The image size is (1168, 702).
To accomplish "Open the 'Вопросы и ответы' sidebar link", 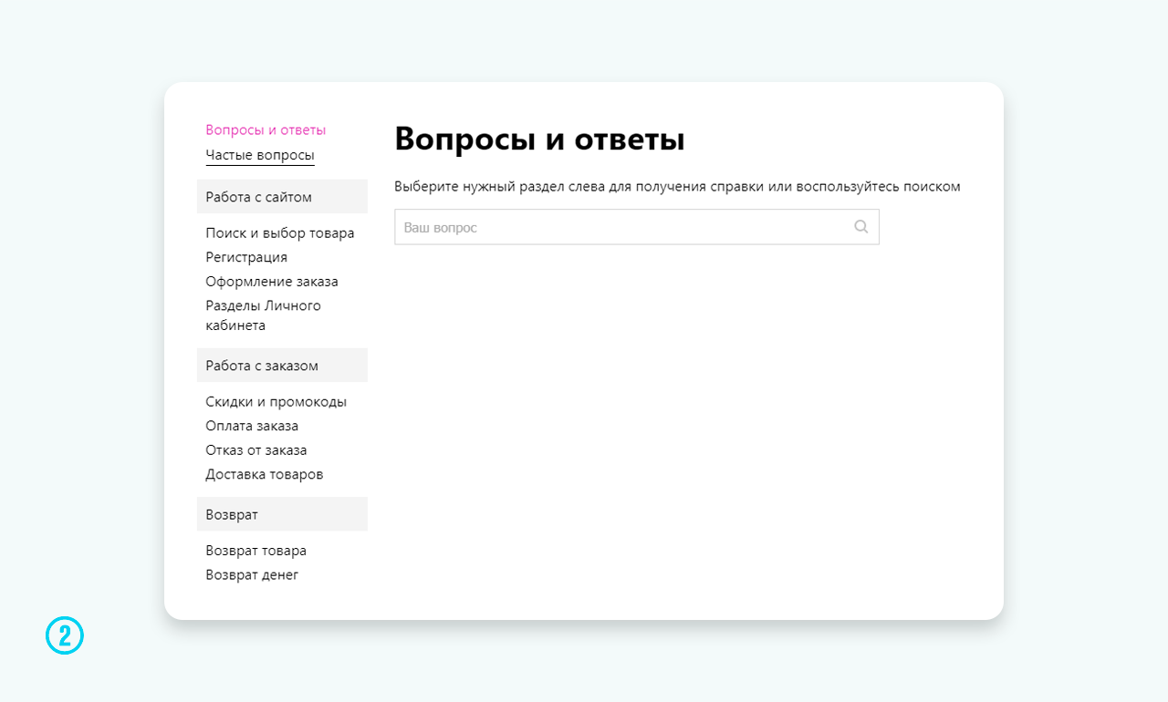I will (x=266, y=130).
